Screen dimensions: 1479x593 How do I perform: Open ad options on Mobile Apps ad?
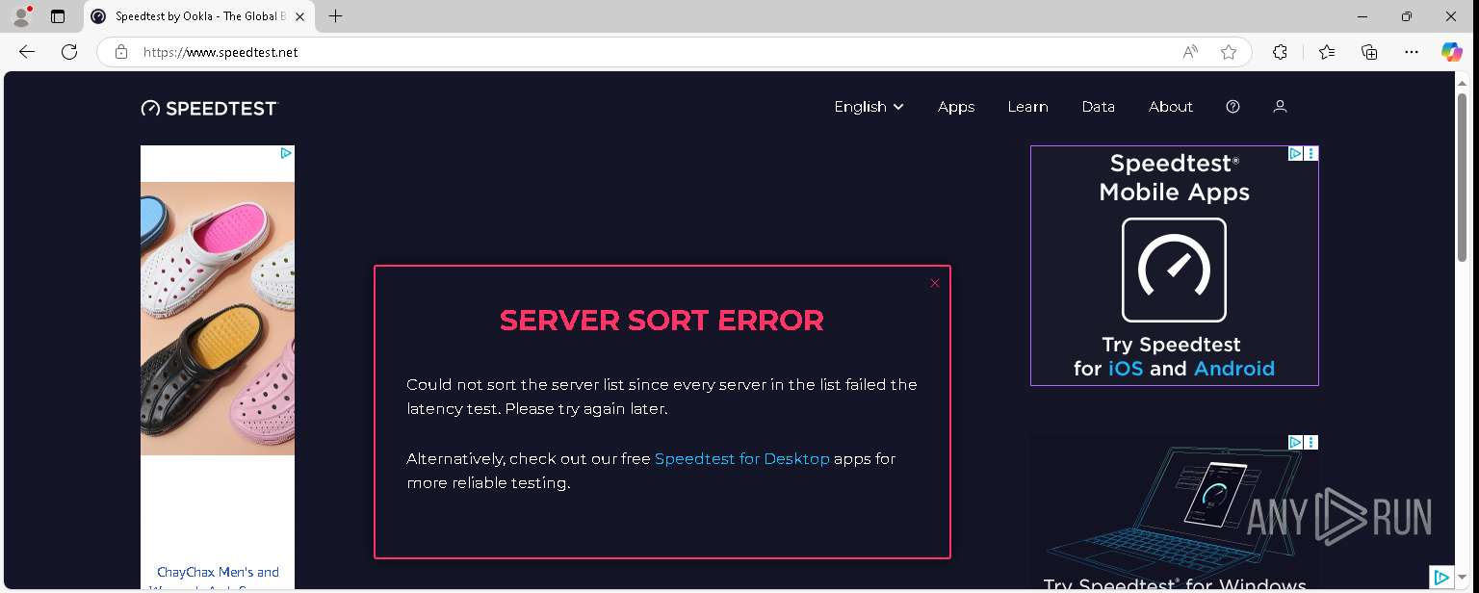[x=1311, y=154]
